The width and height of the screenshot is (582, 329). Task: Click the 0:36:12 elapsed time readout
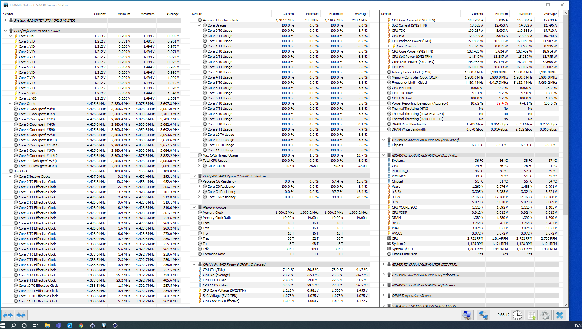coord(503,315)
